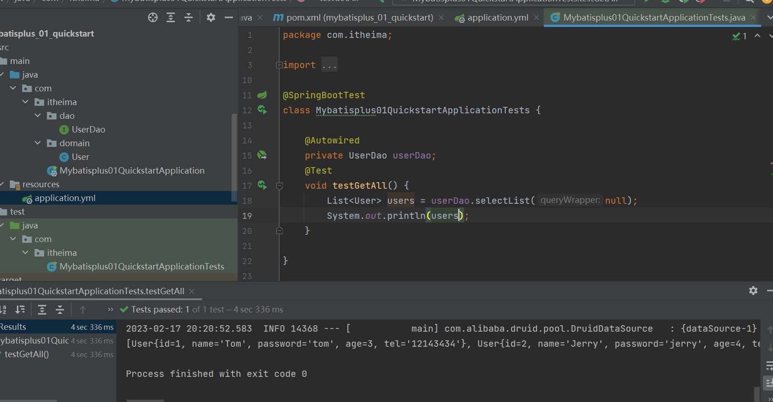Collapse all nodes in the Project panel

click(189, 17)
